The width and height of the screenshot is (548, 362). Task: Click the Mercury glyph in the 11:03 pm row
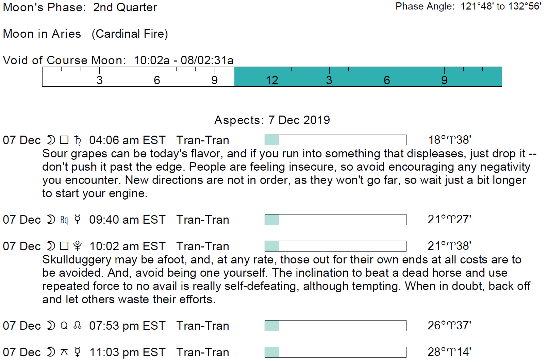(78, 352)
